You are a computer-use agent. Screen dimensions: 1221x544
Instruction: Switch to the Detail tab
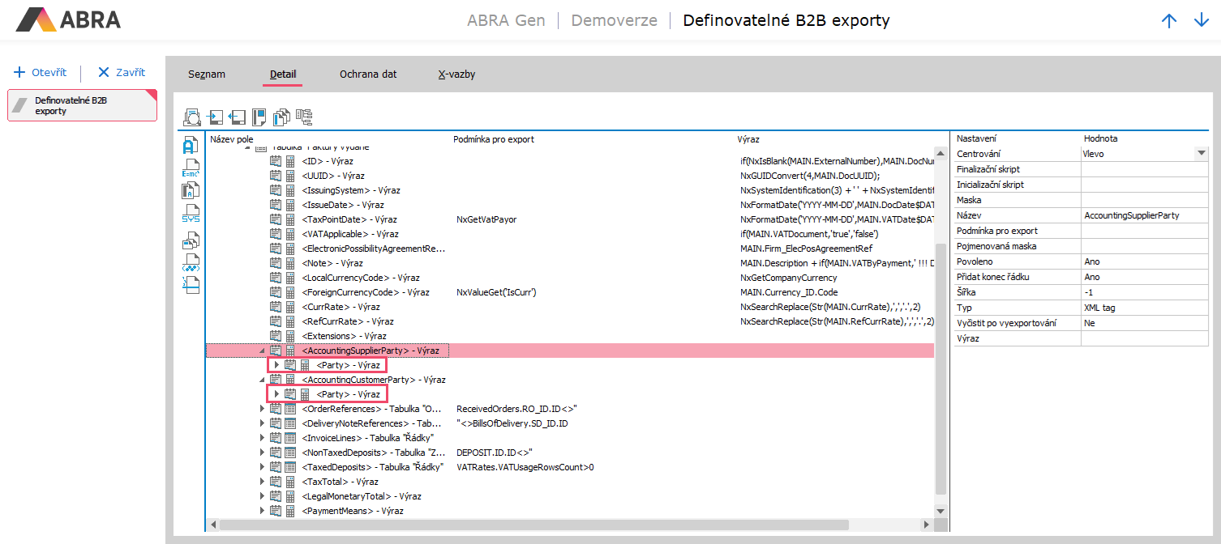click(x=283, y=74)
